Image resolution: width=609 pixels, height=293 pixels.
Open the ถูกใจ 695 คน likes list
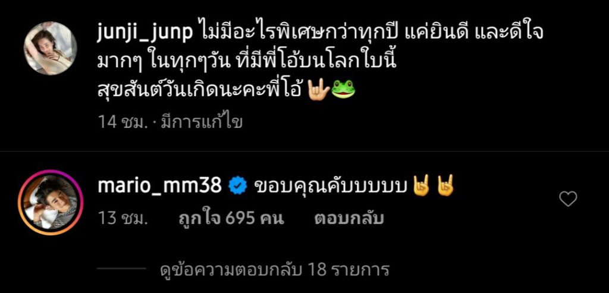click(231, 219)
